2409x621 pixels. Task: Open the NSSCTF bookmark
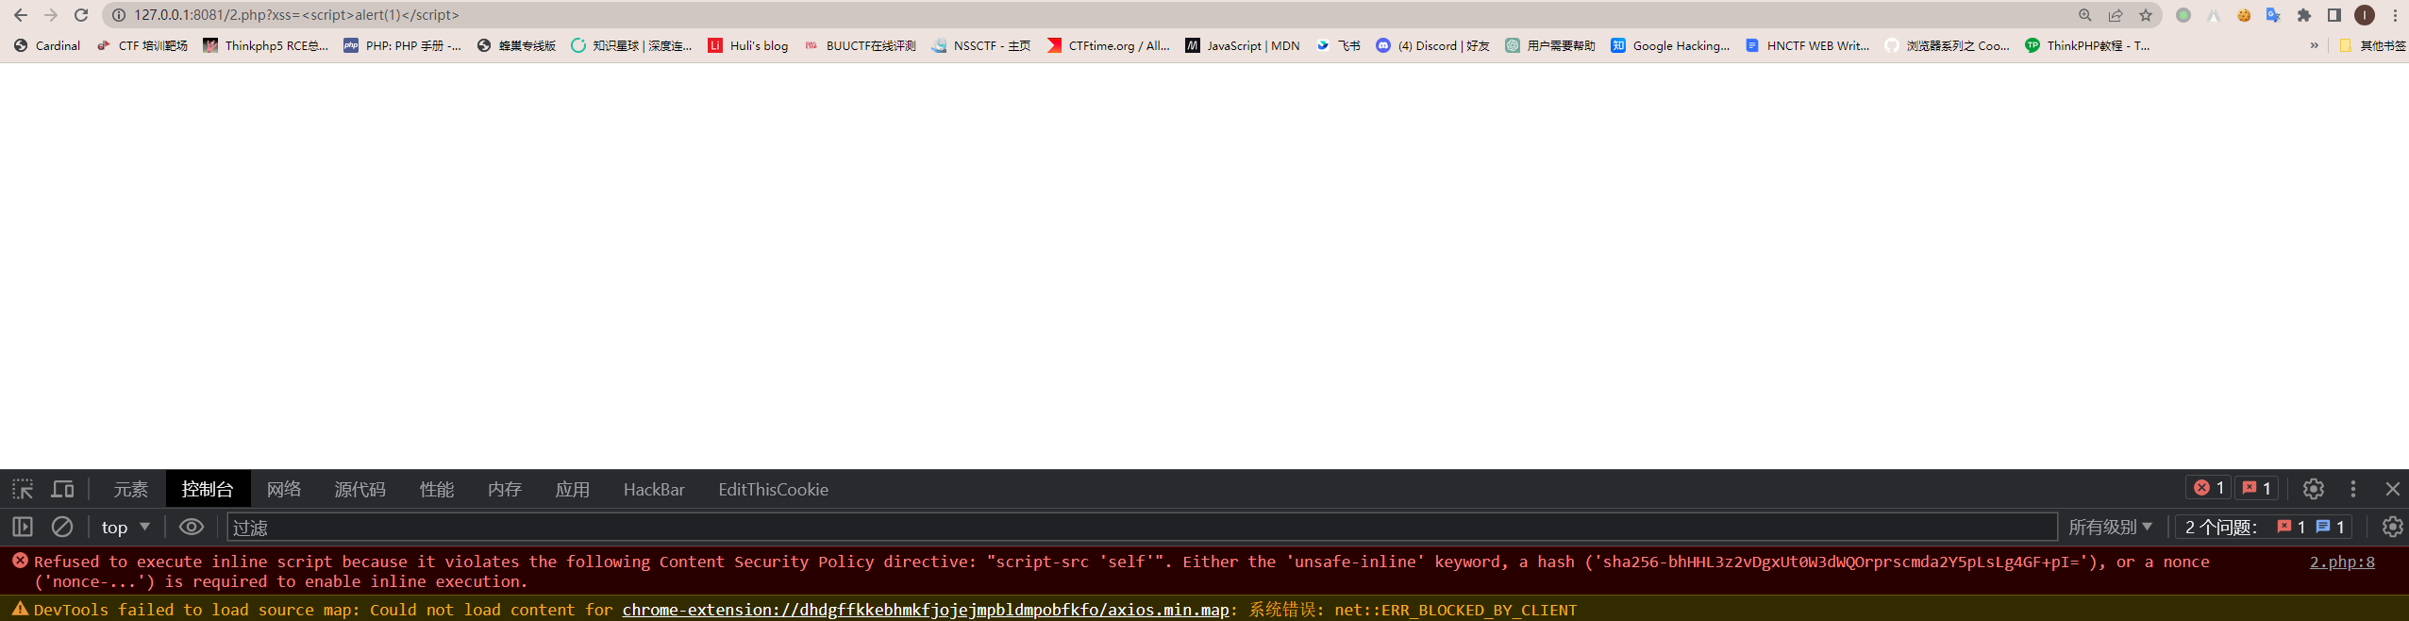(981, 45)
